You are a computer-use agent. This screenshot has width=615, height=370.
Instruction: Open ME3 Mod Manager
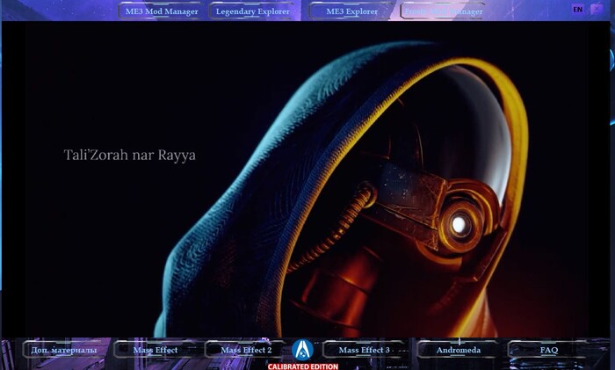(x=159, y=11)
